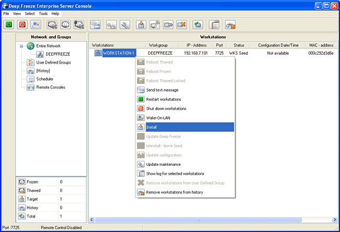The height and width of the screenshot is (232, 340).
Task: Choose Show log for selected workstations
Action: (x=185, y=174)
